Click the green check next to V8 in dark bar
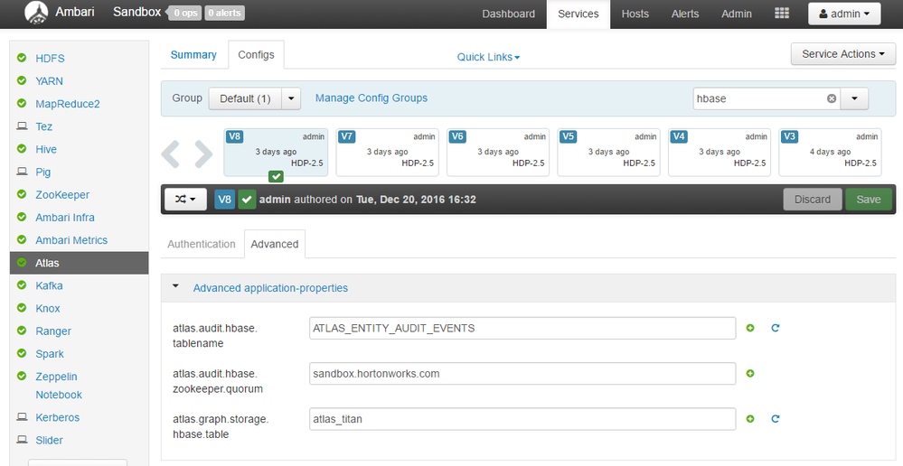Image resolution: width=903 pixels, height=466 pixels. 247,200
